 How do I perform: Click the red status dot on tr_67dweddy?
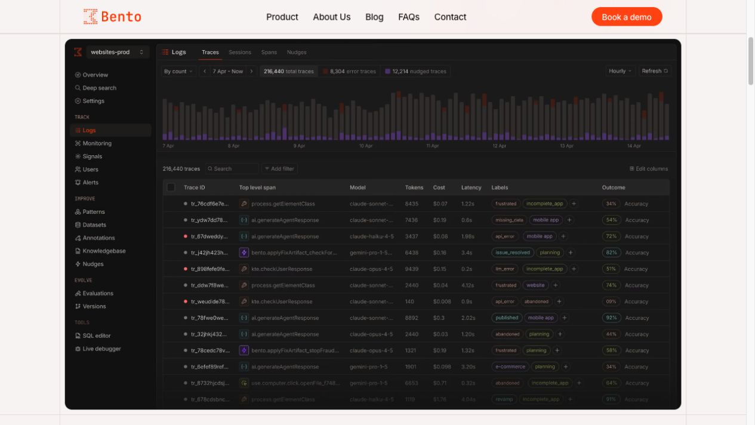[186, 236]
